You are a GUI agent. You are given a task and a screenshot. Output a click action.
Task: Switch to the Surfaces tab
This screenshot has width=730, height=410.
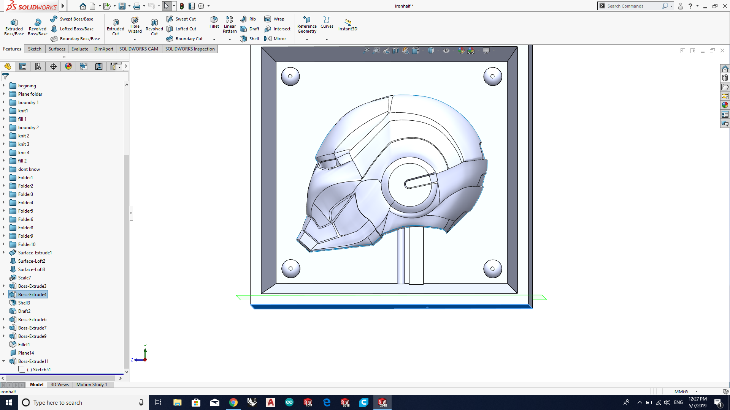pyautogui.click(x=57, y=49)
